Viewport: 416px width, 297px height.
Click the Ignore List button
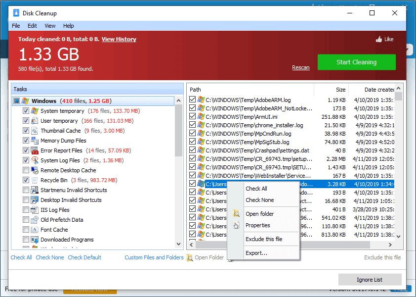coord(370,280)
